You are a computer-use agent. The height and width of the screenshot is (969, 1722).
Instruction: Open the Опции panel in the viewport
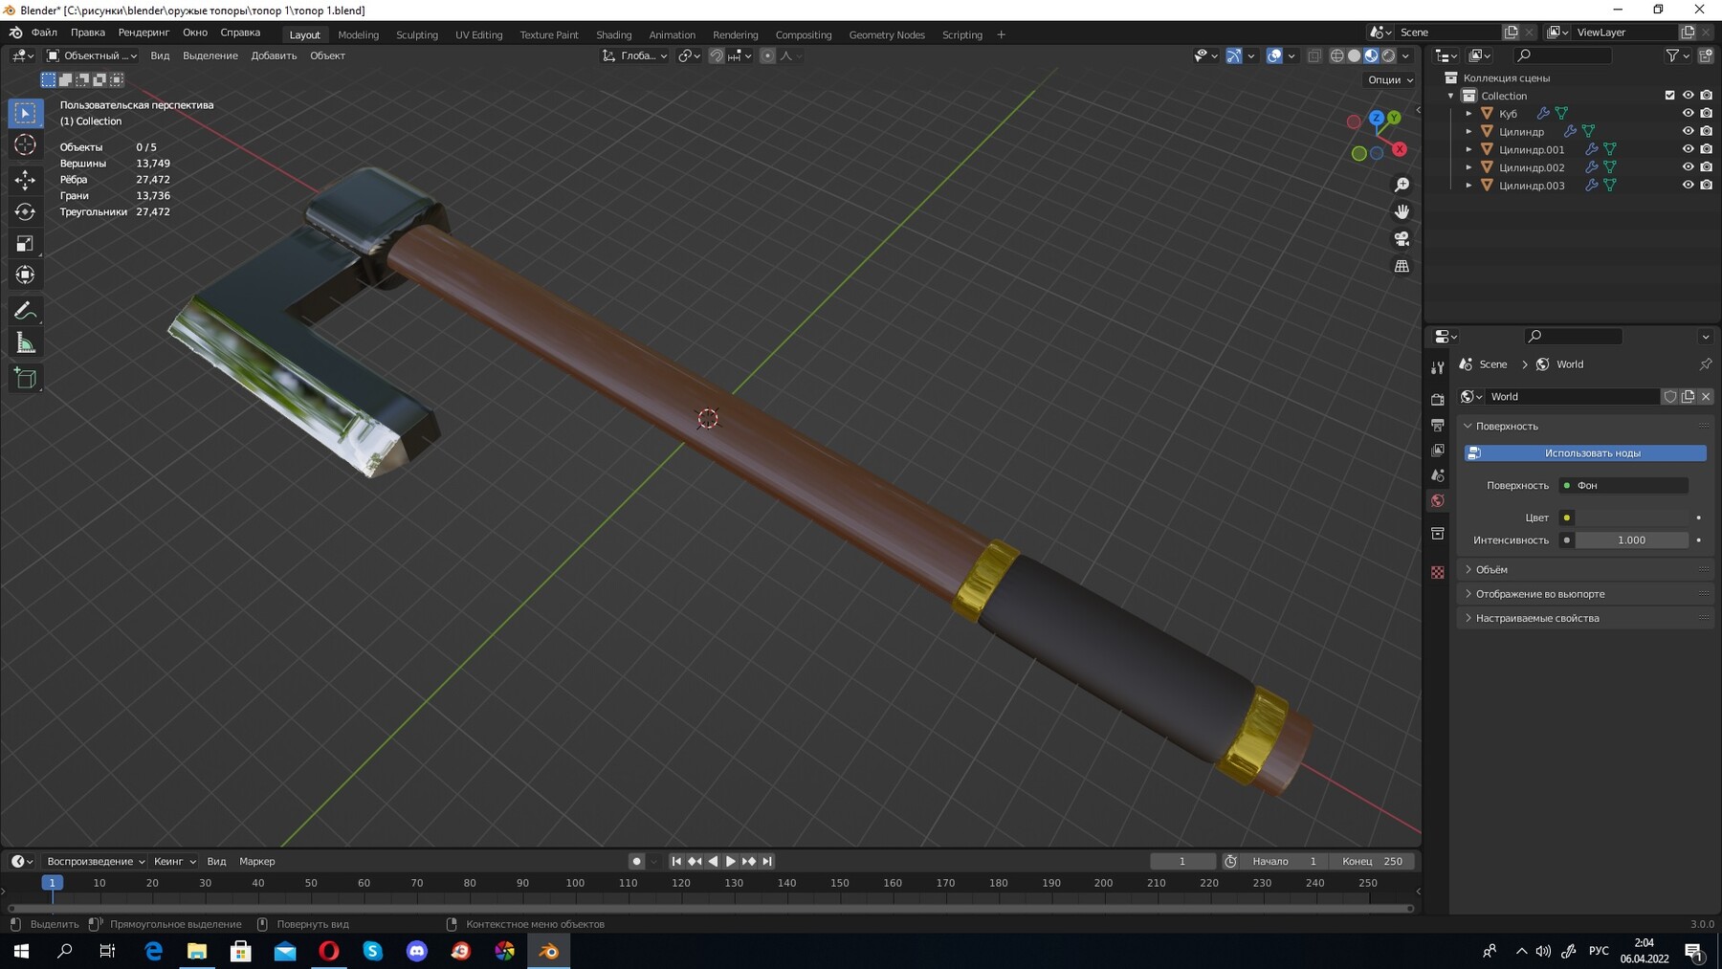(1386, 79)
